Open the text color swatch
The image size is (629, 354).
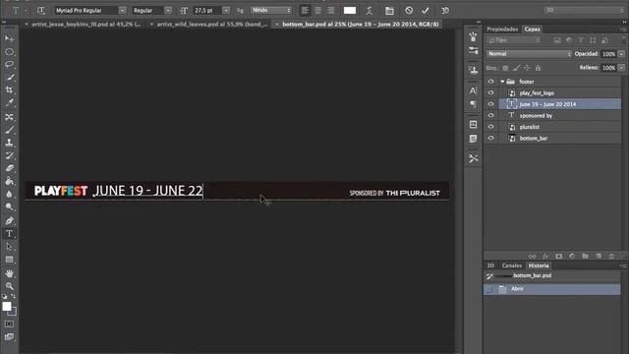pos(350,11)
